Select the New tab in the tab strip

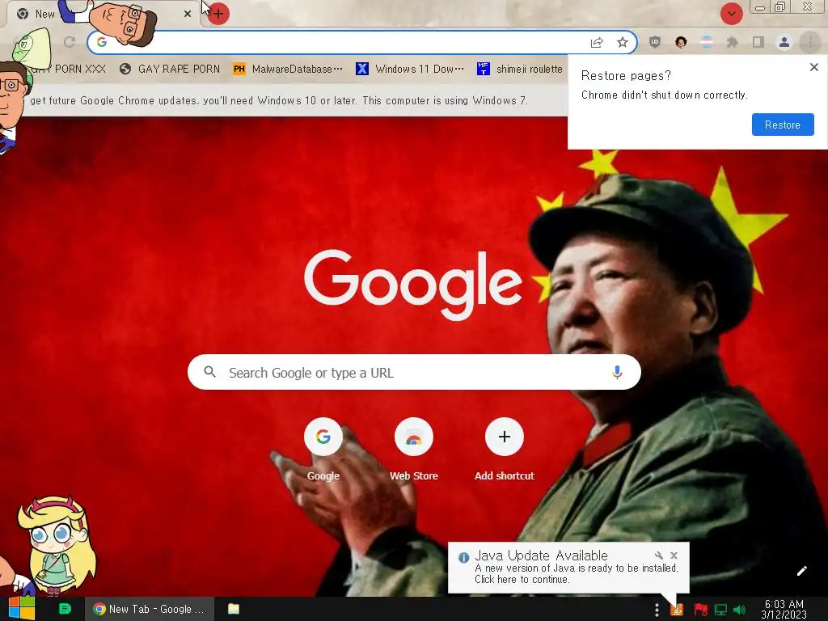(x=103, y=14)
